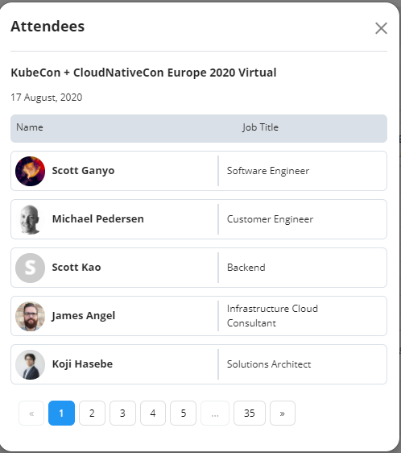Go to previous page with « button
This screenshot has height=453, width=401.
click(31, 414)
